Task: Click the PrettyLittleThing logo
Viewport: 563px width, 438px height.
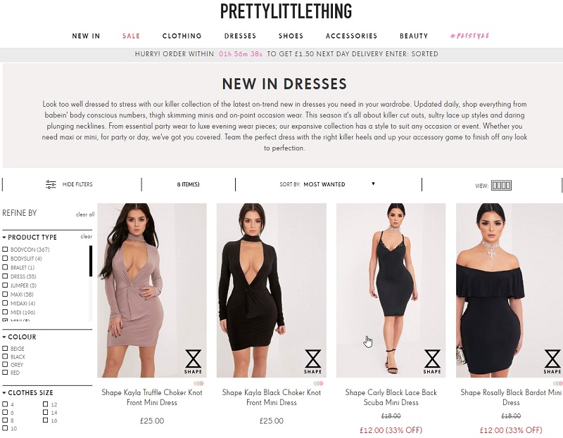Action: pos(286,11)
